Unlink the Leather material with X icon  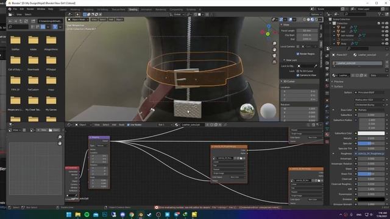[x=365, y=75]
